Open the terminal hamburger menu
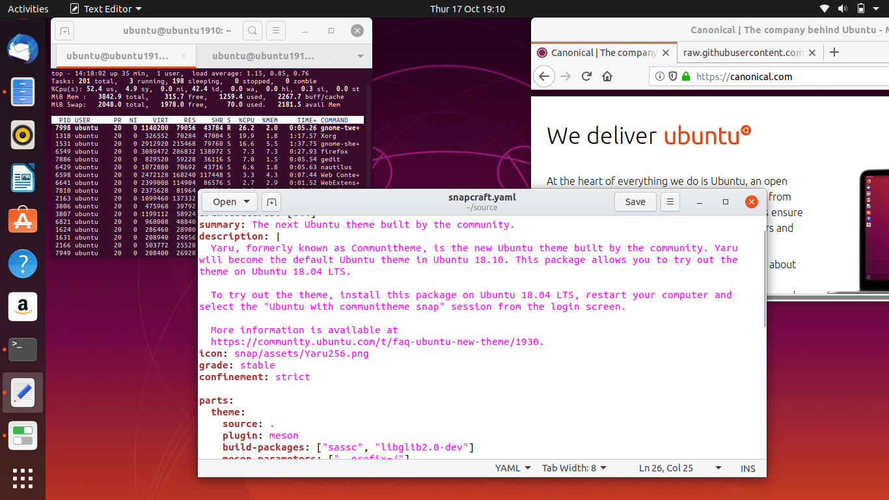Viewport: 889px width, 500px height. point(277,30)
